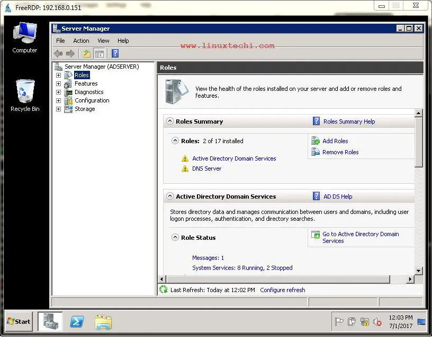This screenshot has width=432, height=337.
Task: Click the AD DS Help question icon
Action: tap(316, 196)
